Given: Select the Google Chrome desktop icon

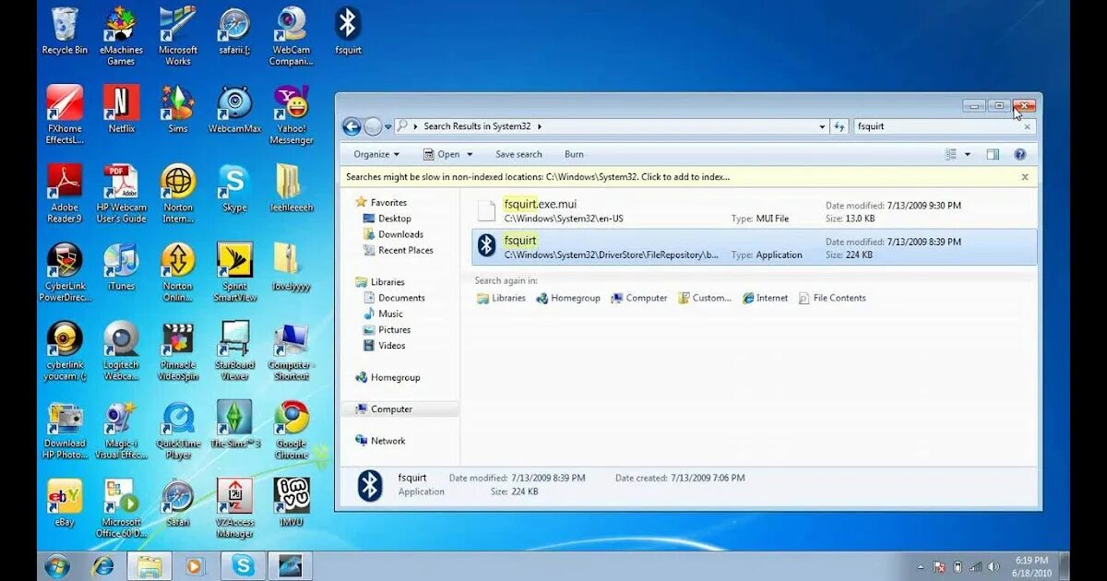Looking at the screenshot, I should click(291, 430).
